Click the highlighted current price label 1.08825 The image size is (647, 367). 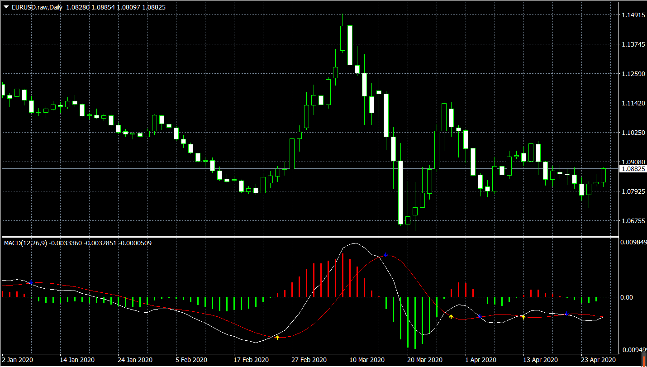(633, 169)
